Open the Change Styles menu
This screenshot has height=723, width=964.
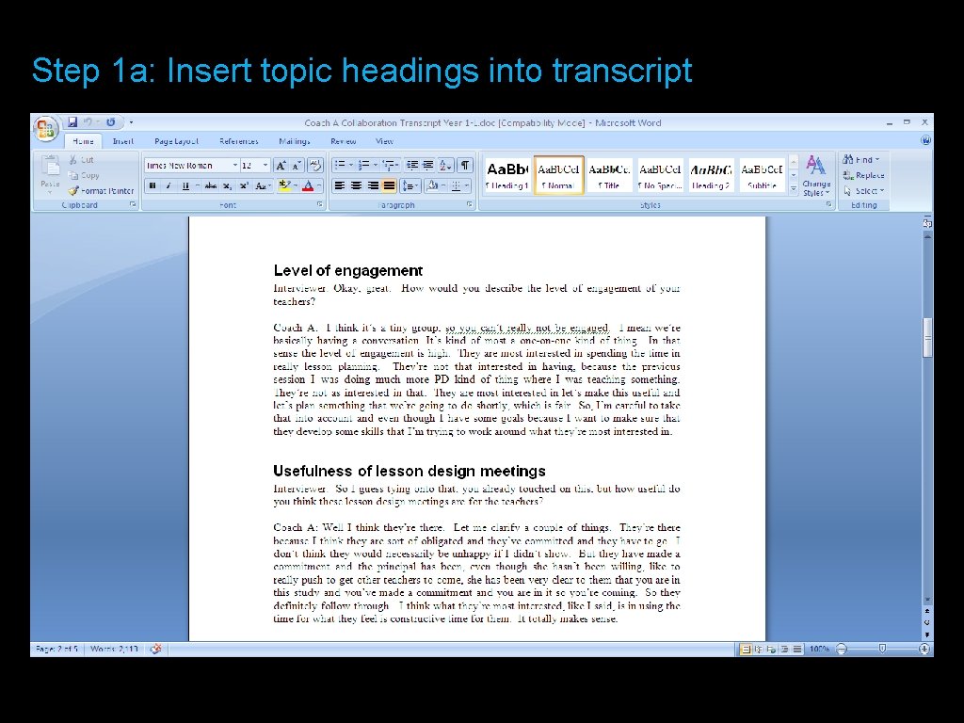[816, 176]
